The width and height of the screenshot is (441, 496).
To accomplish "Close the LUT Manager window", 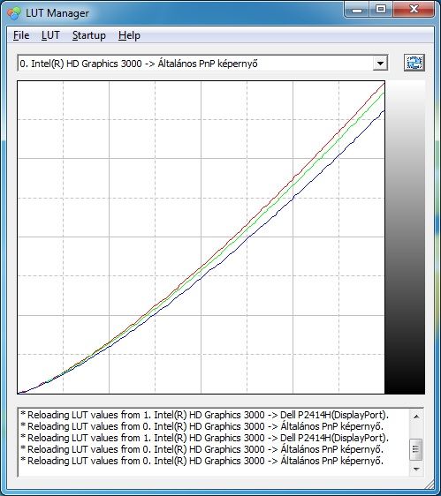I will (x=413, y=9).
